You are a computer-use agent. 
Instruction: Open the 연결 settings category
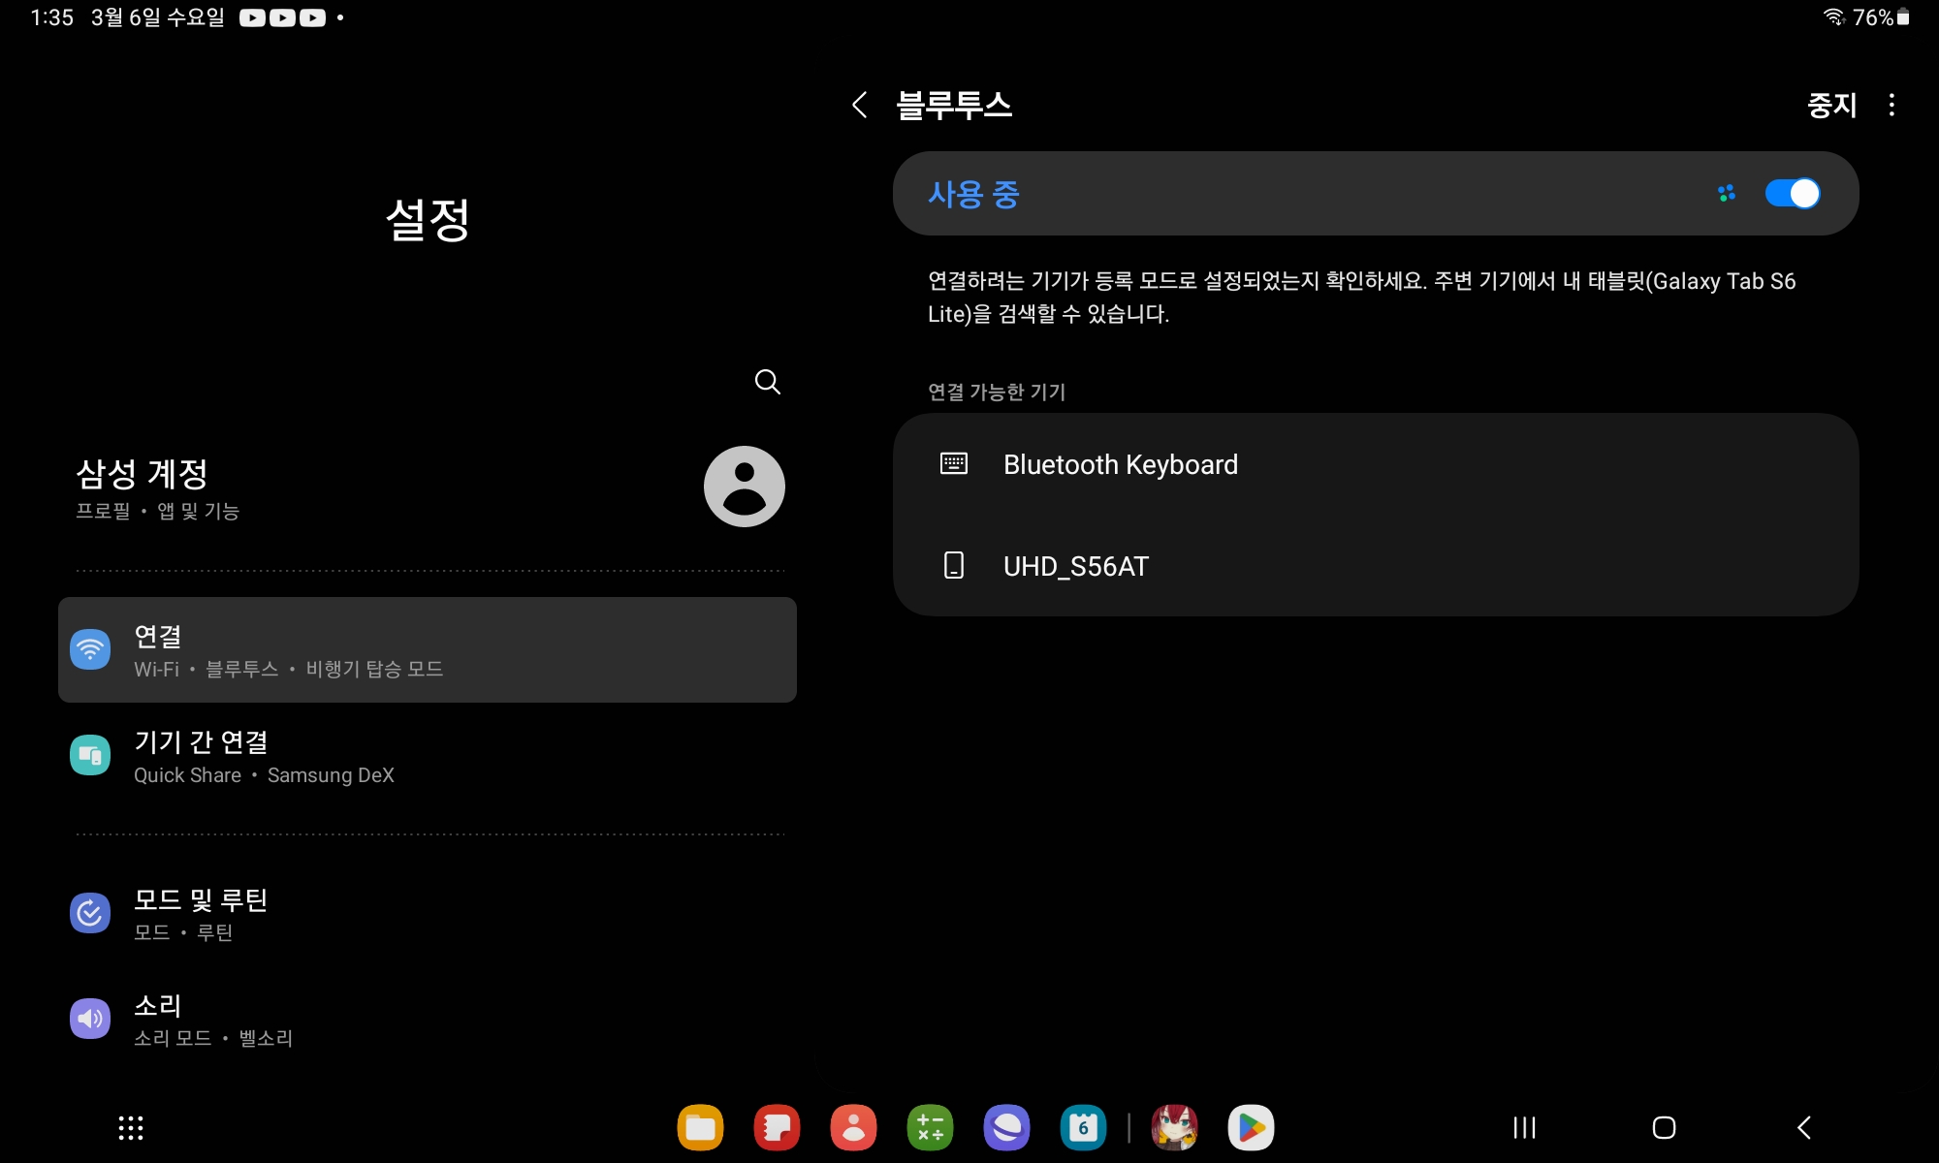click(x=427, y=650)
